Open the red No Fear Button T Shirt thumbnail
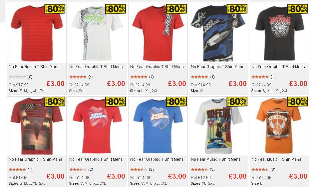Image resolution: width=316 pixels, height=187 pixels. 37,33
